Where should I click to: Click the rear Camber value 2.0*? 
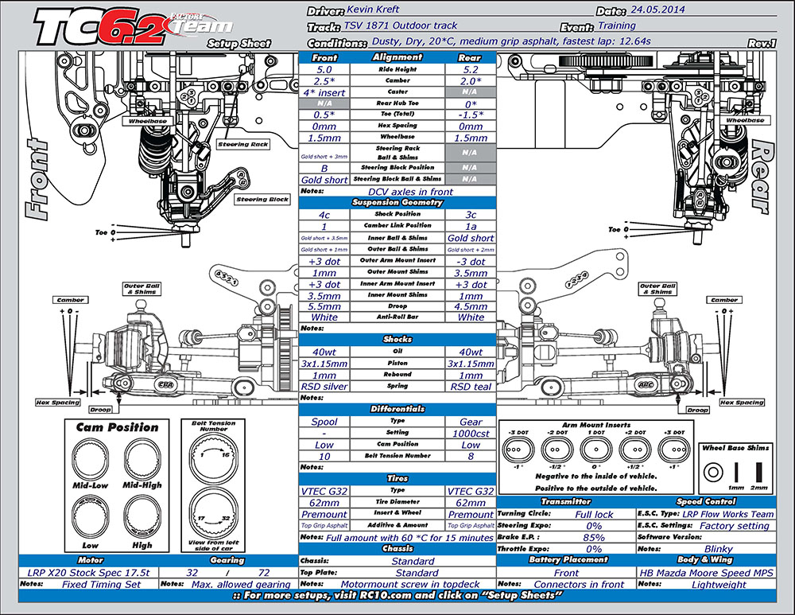(x=471, y=81)
